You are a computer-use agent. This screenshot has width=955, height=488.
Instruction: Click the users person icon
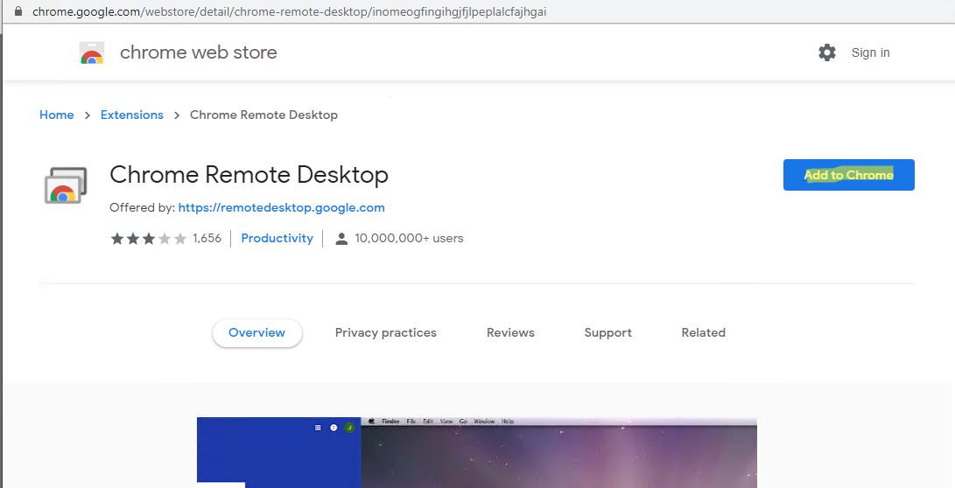coord(341,239)
